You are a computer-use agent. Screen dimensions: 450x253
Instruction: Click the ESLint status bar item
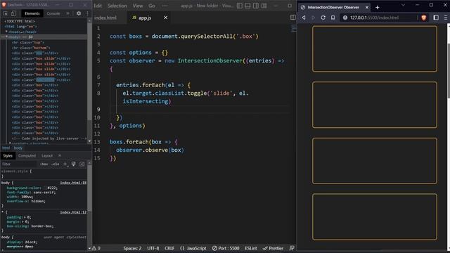pyautogui.click(x=251, y=248)
